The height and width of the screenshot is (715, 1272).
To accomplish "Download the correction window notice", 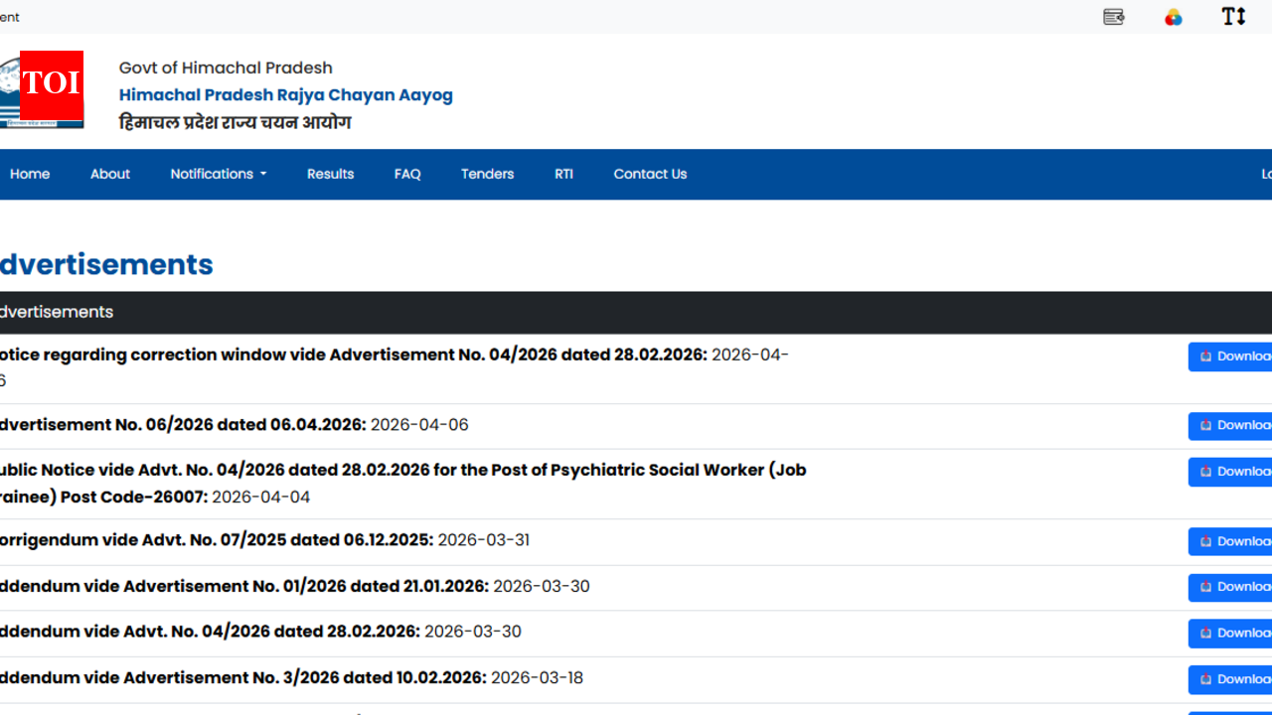I will 1232,357.
